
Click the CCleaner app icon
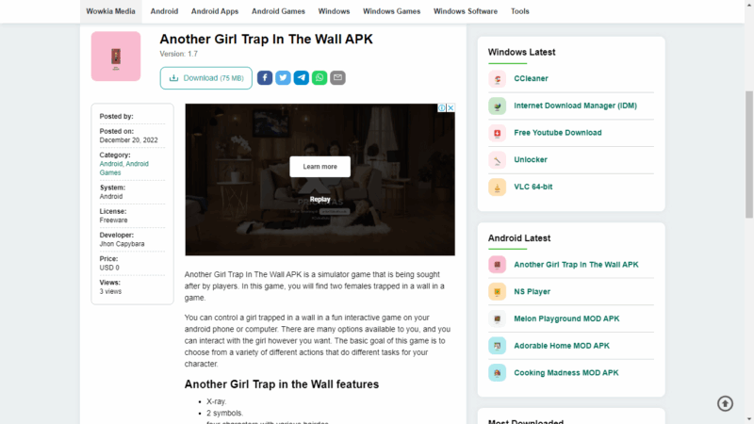[x=498, y=79]
